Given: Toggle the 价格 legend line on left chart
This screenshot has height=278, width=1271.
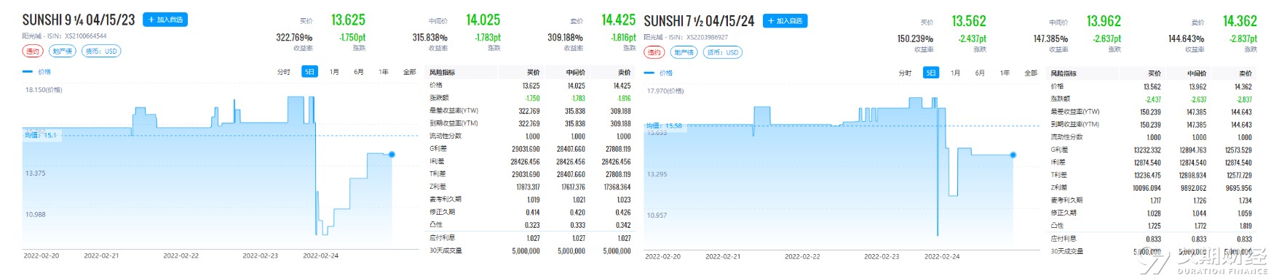Looking at the screenshot, I should (x=37, y=72).
